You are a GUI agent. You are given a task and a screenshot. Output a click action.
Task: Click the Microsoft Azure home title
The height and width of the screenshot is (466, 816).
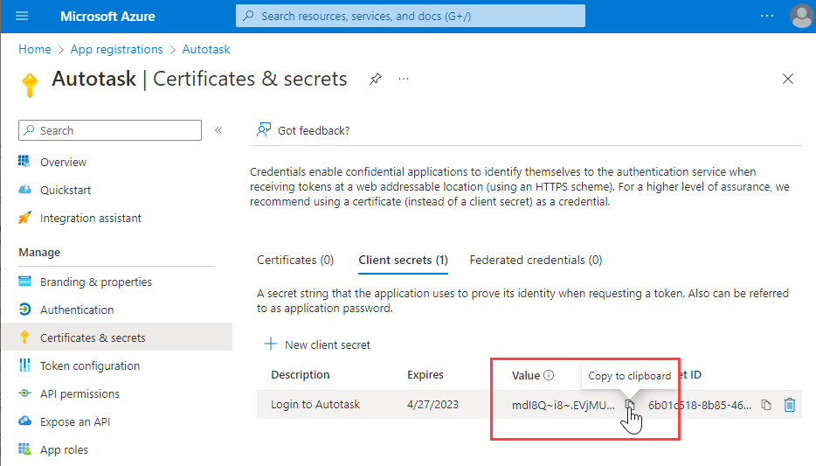pos(107,16)
